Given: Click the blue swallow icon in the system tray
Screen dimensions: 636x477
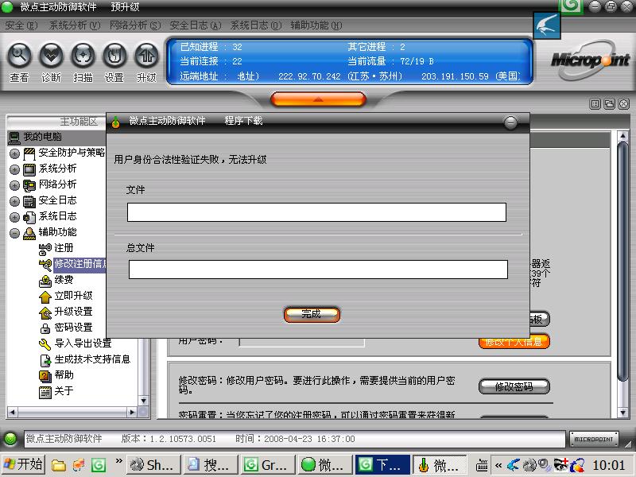Looking at the screenshot, I should pos(513,465).
